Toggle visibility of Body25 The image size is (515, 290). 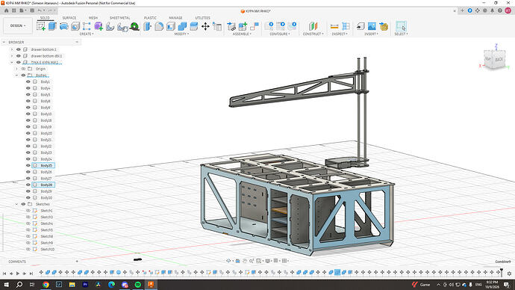click(x=28, y=165)
